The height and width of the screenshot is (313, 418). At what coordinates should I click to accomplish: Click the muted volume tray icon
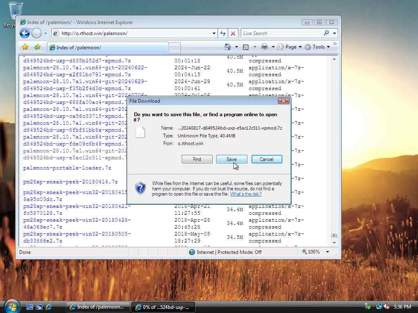tap(386, 307)
